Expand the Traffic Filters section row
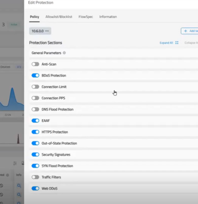198x204 pixels. click(x=114, y=177)
